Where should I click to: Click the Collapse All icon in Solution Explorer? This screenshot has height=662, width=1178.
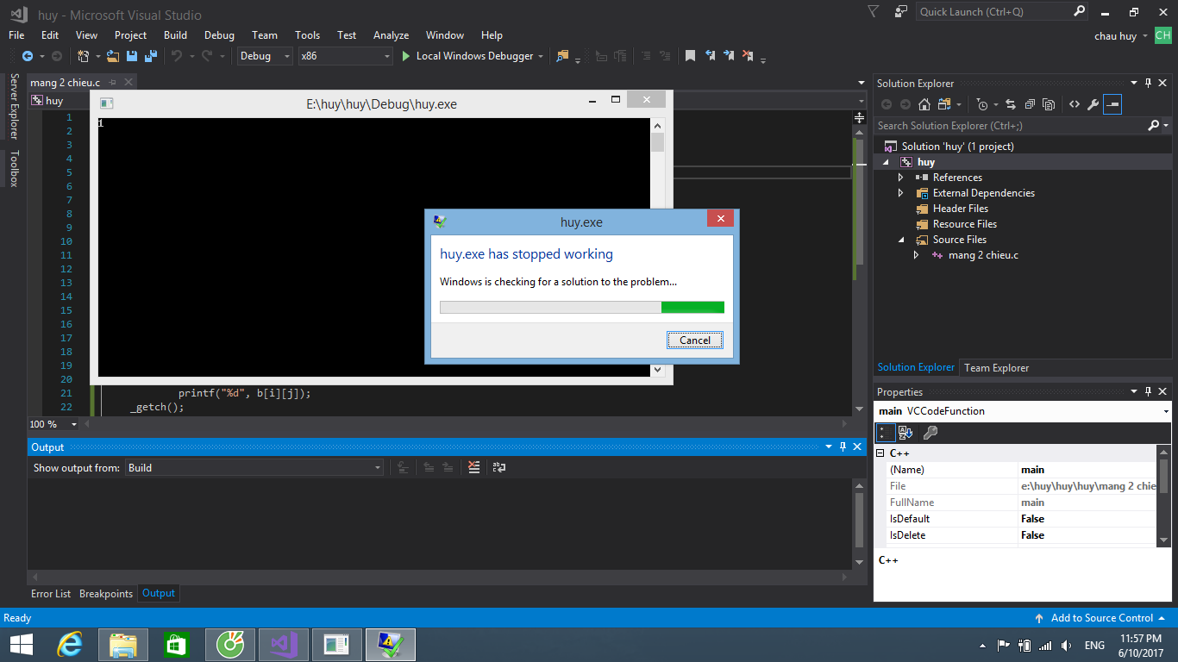coord(1030,104)
